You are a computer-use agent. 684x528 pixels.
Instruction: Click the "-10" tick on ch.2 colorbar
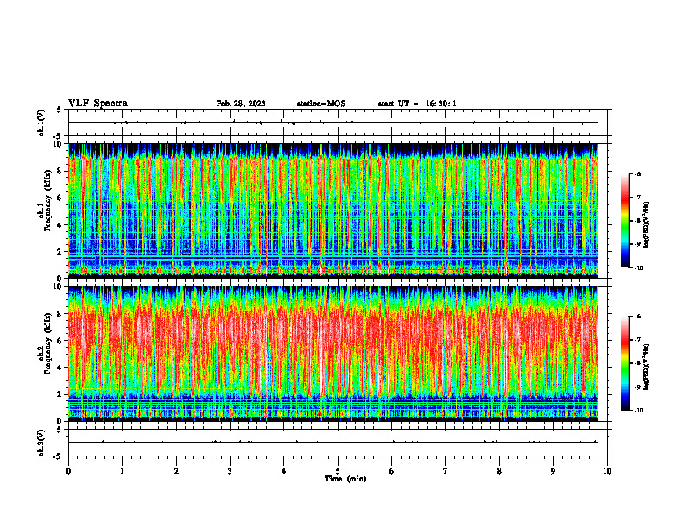639,411
